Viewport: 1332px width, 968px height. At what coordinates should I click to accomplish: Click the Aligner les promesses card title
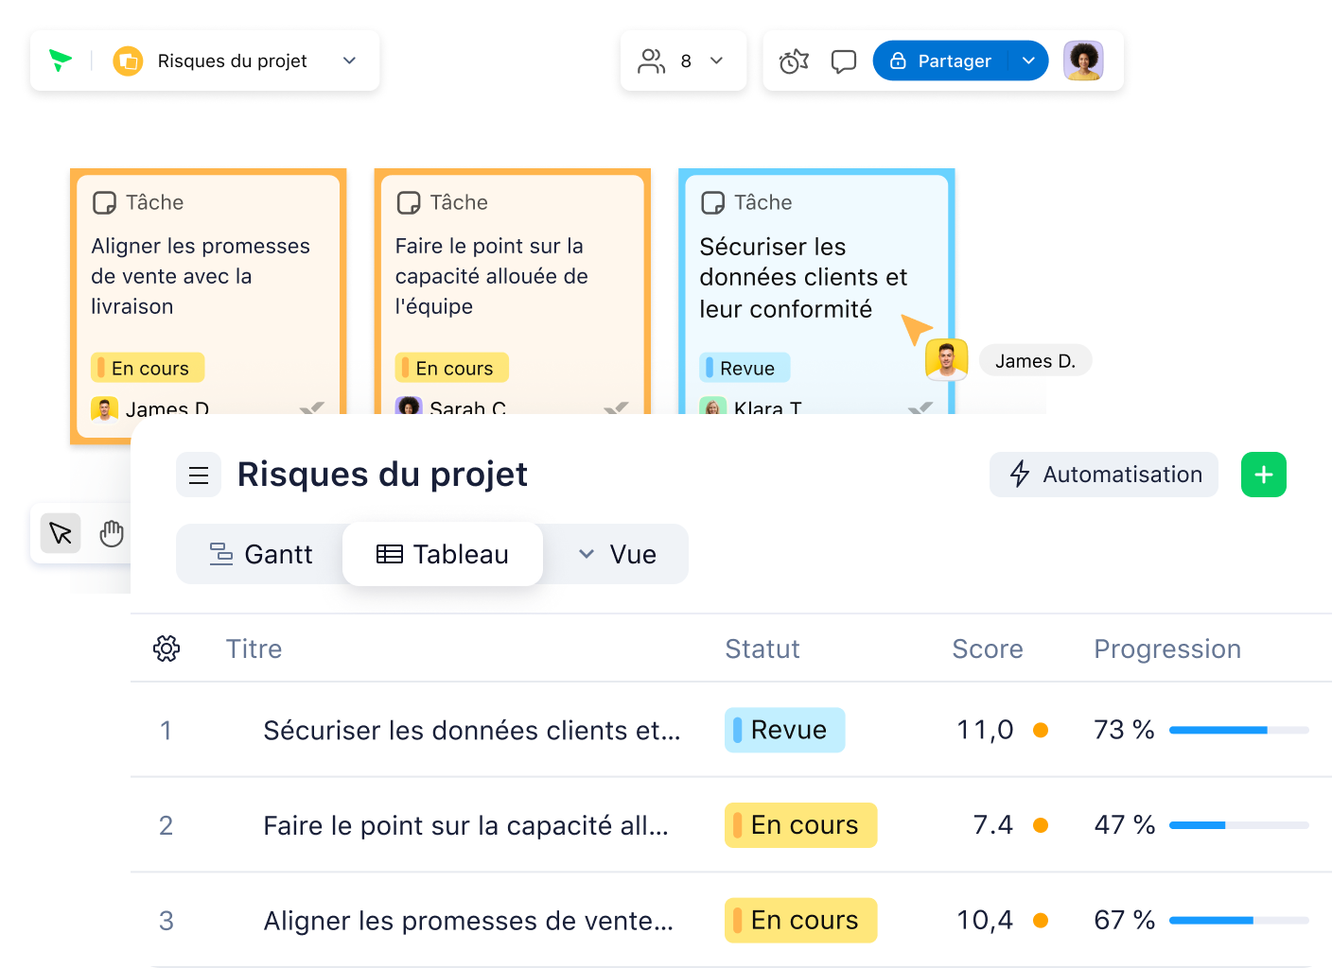click(x=201, y=276)
